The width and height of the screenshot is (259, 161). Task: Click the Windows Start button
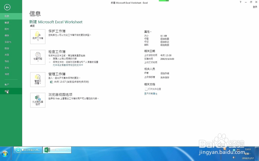[4, 154]
